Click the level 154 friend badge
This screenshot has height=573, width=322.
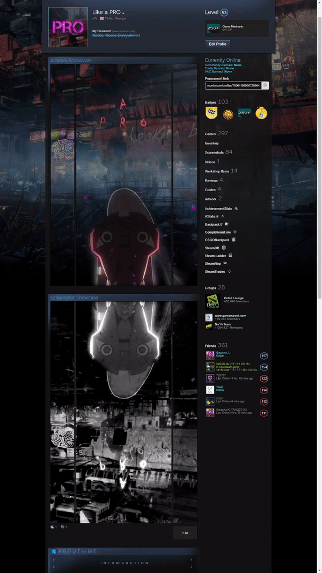(x=264, y=367)
